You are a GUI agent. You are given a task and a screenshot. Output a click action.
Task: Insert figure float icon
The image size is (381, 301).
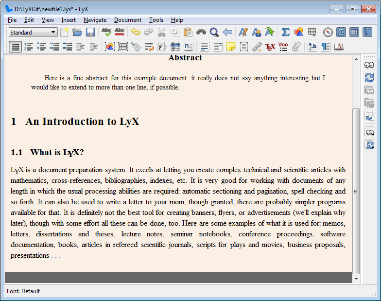(x=110, y=47)
